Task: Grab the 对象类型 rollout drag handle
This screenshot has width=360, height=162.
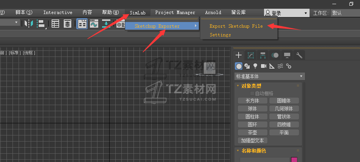Action: tap(298, 86)
